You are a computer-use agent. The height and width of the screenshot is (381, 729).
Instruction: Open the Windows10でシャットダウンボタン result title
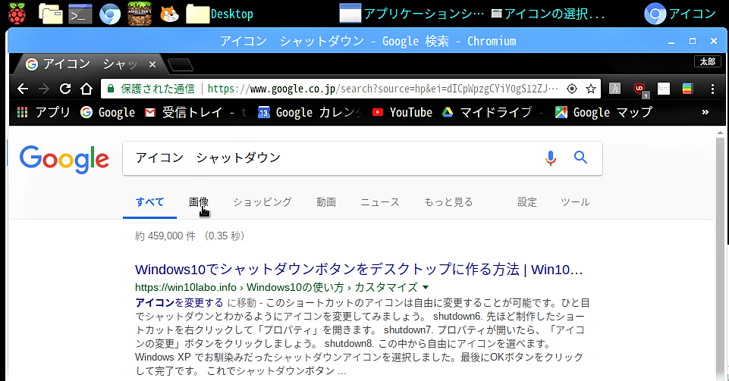[359, 270]
